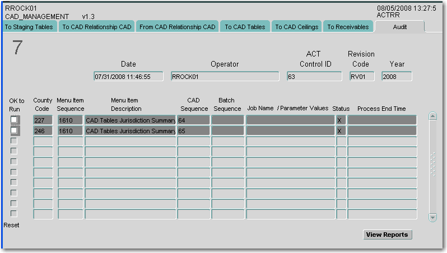Click the View Reports button
447x253 pixels.
(x=387, y=235)
